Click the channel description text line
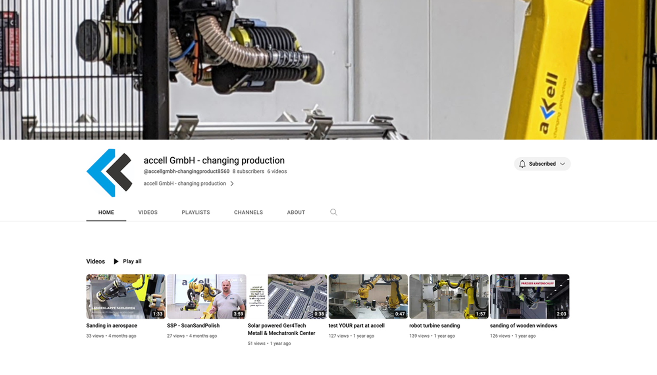 [185, 184]
